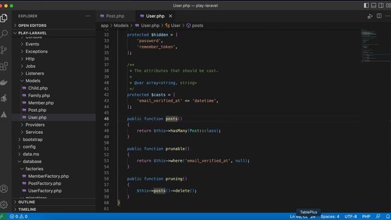
Task: Expand the Outline section
Action: 54,202
